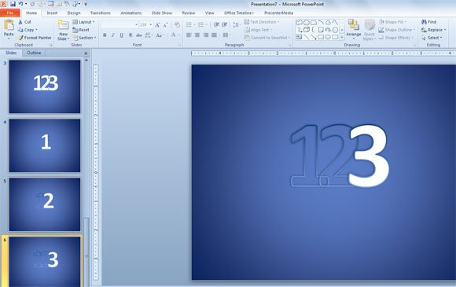Image resolution: width=456 pixels, height=287 pixels.
Task: Click the Replace button in Editing
Action: tap(434, 30)
